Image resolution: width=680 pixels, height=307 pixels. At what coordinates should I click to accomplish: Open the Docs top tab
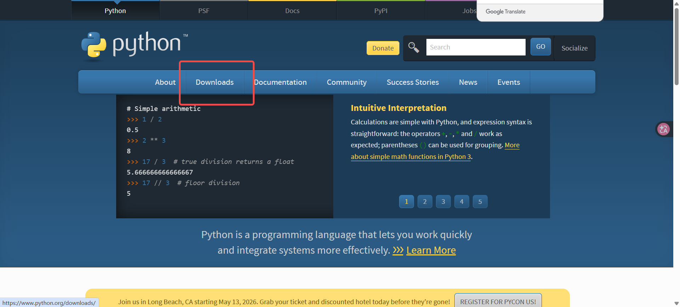point(292,11)
